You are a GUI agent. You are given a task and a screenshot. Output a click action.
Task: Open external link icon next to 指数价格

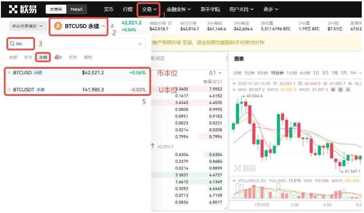pyautogui.click(x=170, y=23)
